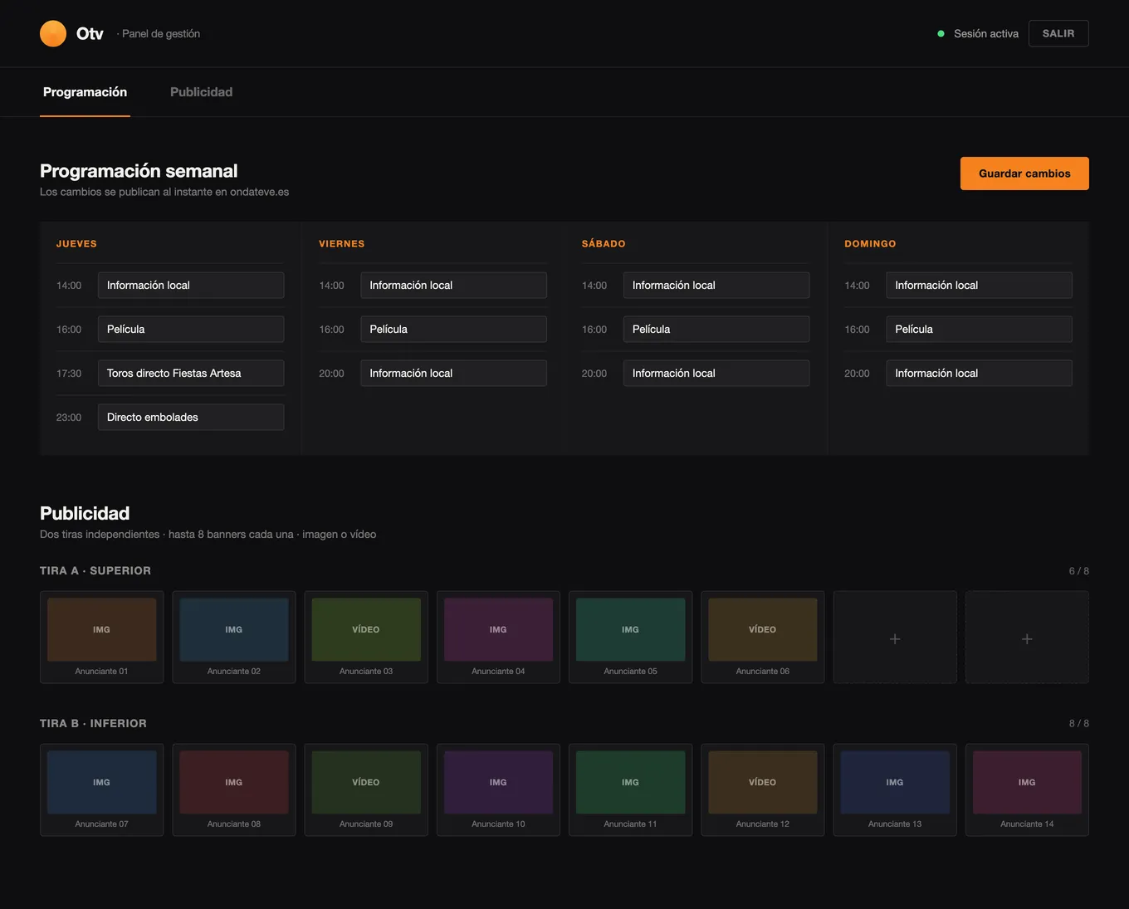1129x909 pixels.
Task: Select the Anunciante 02 image banner
Action: pos(234,638)
